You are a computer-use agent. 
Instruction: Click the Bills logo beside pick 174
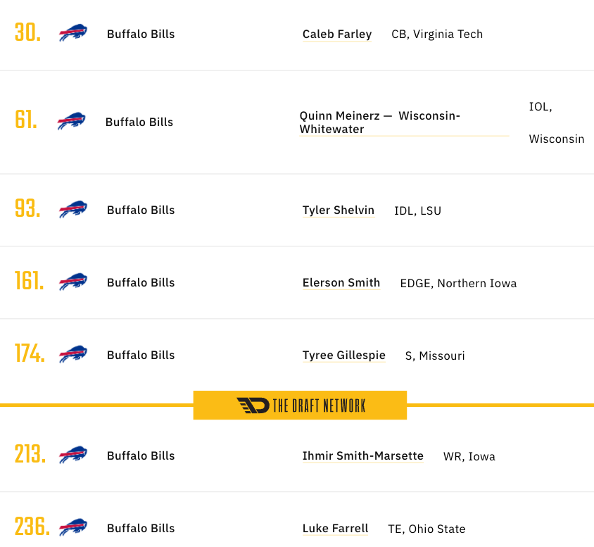(73, 354)
